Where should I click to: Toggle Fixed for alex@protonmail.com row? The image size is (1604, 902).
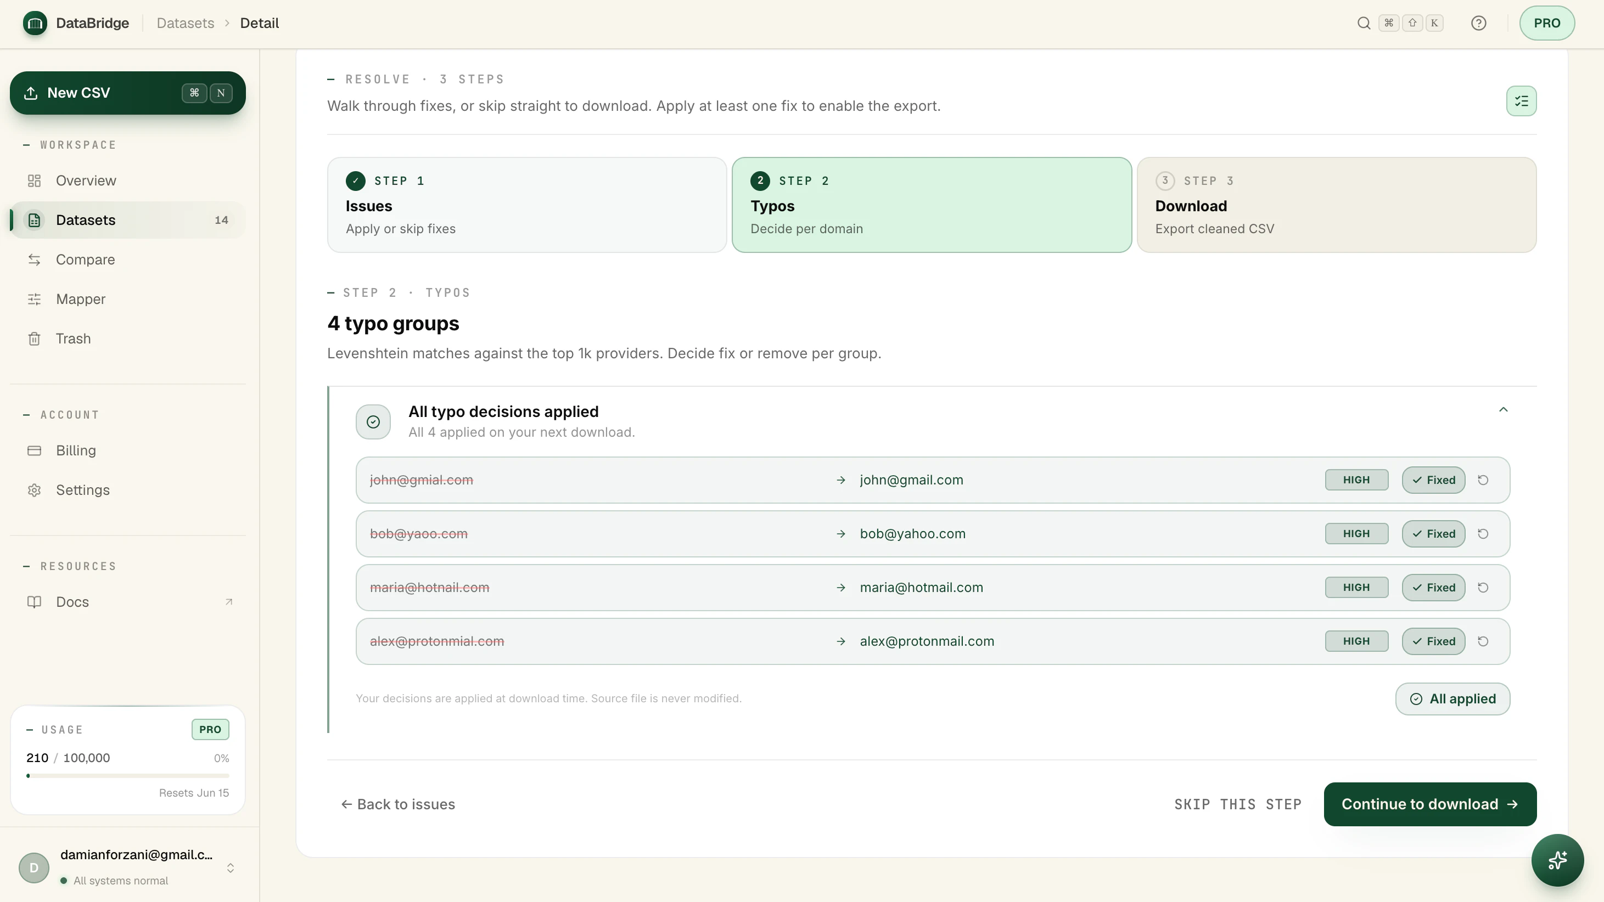pos(1433,641)
